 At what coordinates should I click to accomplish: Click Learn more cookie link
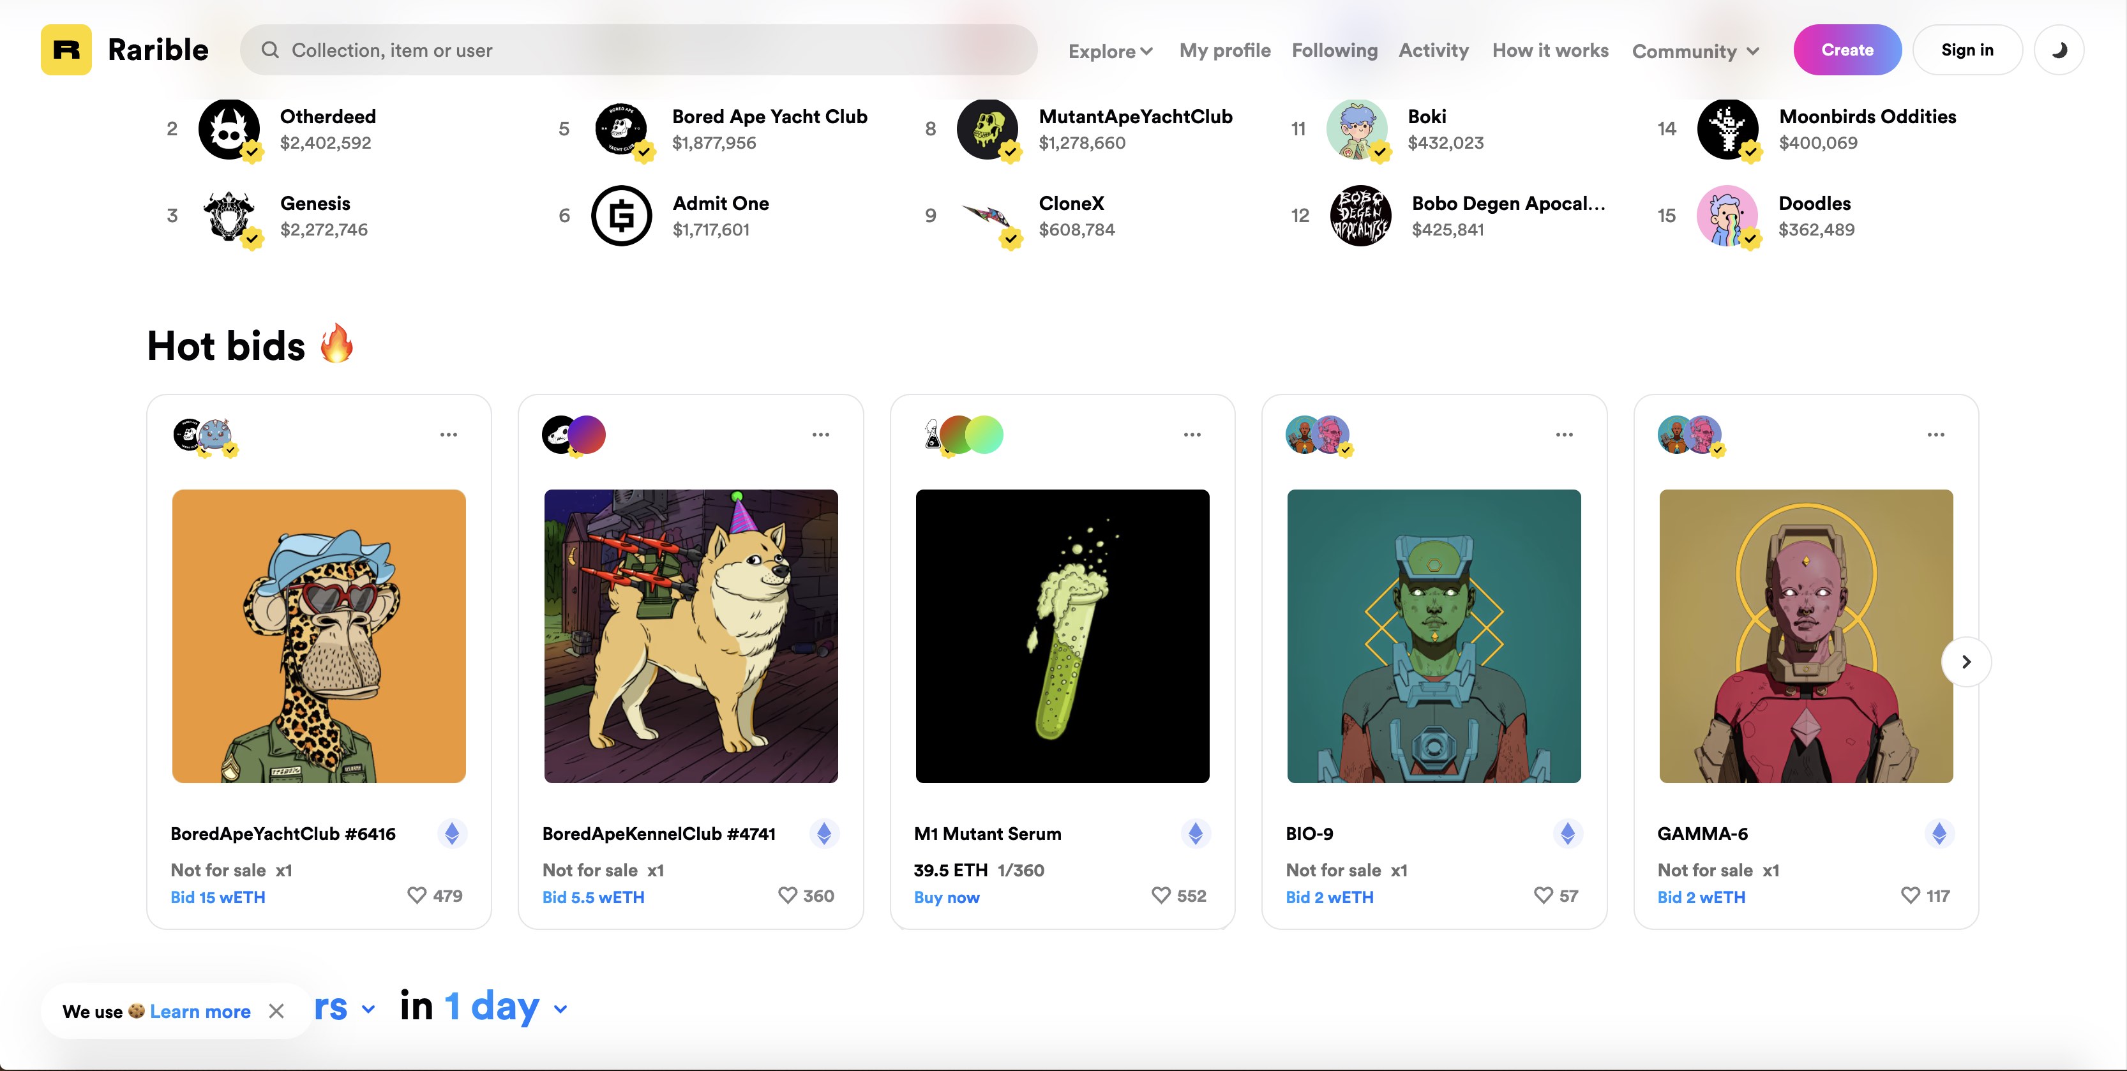(200, 1011)
